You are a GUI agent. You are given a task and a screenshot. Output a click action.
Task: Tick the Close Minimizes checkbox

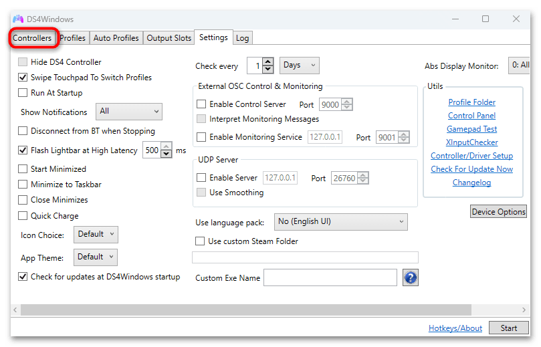point(23,200)
